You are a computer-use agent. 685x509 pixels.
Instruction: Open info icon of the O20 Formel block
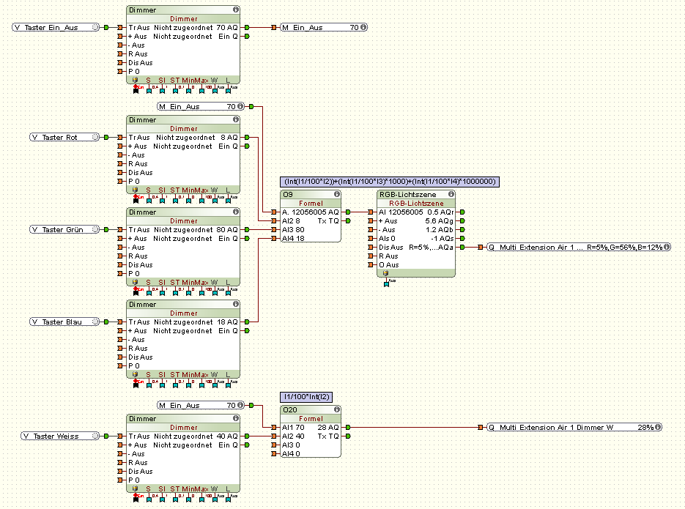coord(337,409)
